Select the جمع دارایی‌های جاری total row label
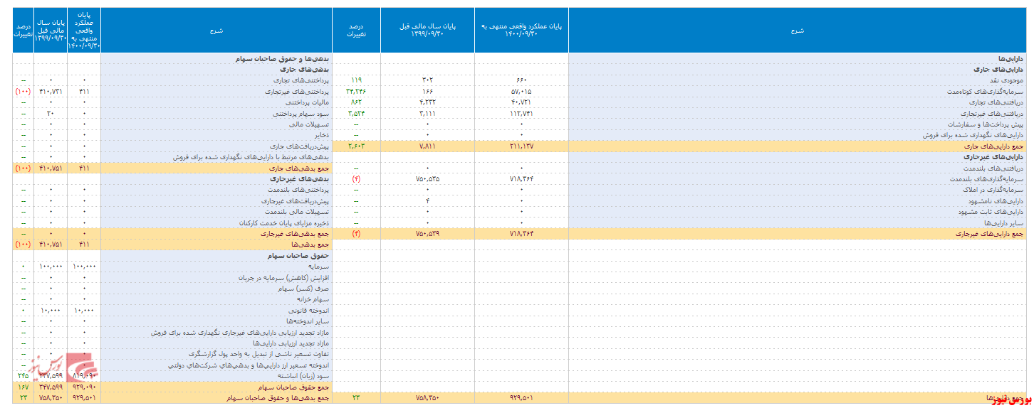The image size is (1034, 408). tap(993, 145)
